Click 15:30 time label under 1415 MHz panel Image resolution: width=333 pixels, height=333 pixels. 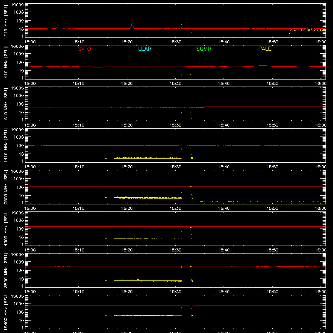[175, 167]
